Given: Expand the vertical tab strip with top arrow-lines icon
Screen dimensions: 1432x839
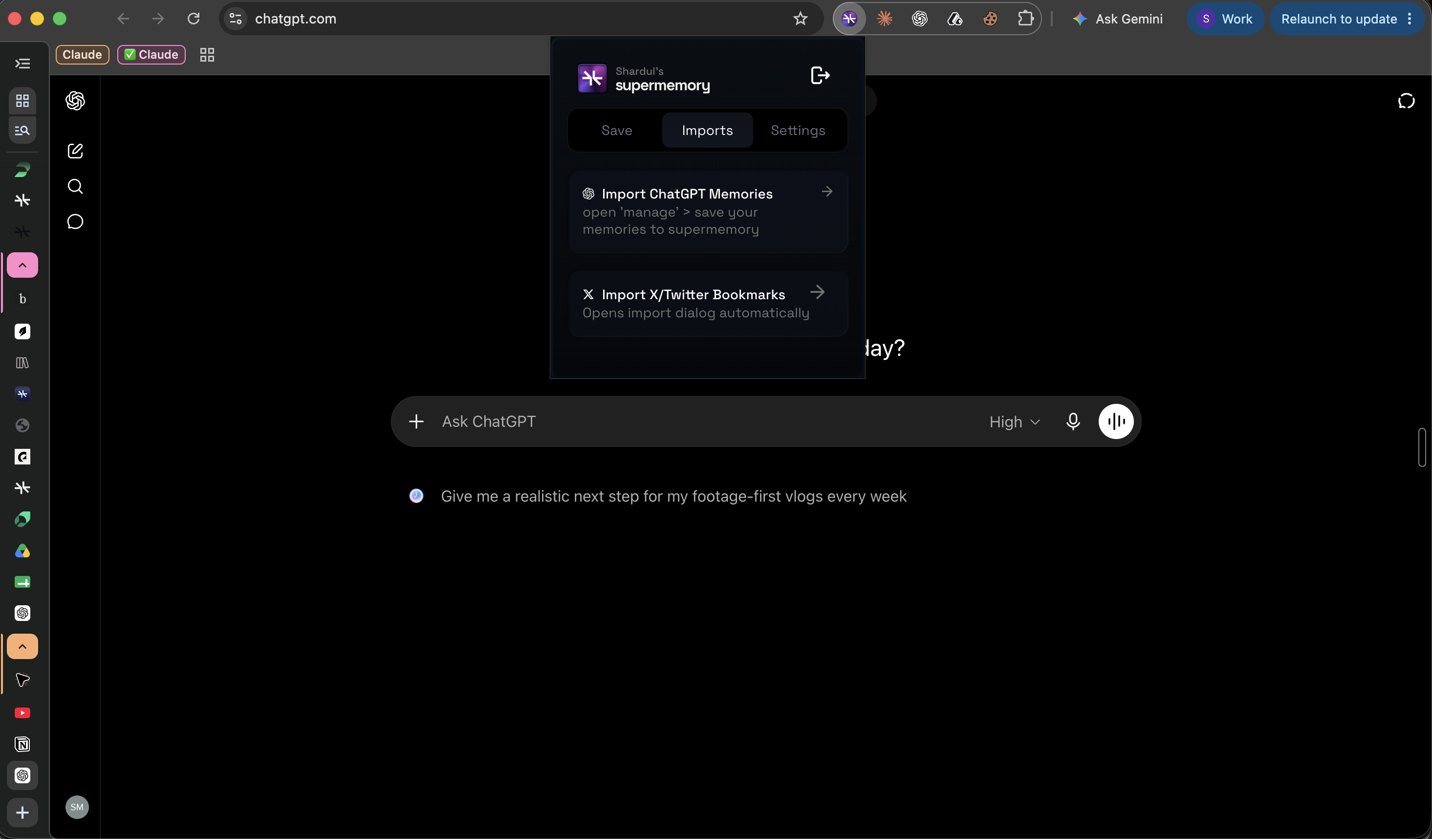Looking at the screenshot, I should coord(22,63).
